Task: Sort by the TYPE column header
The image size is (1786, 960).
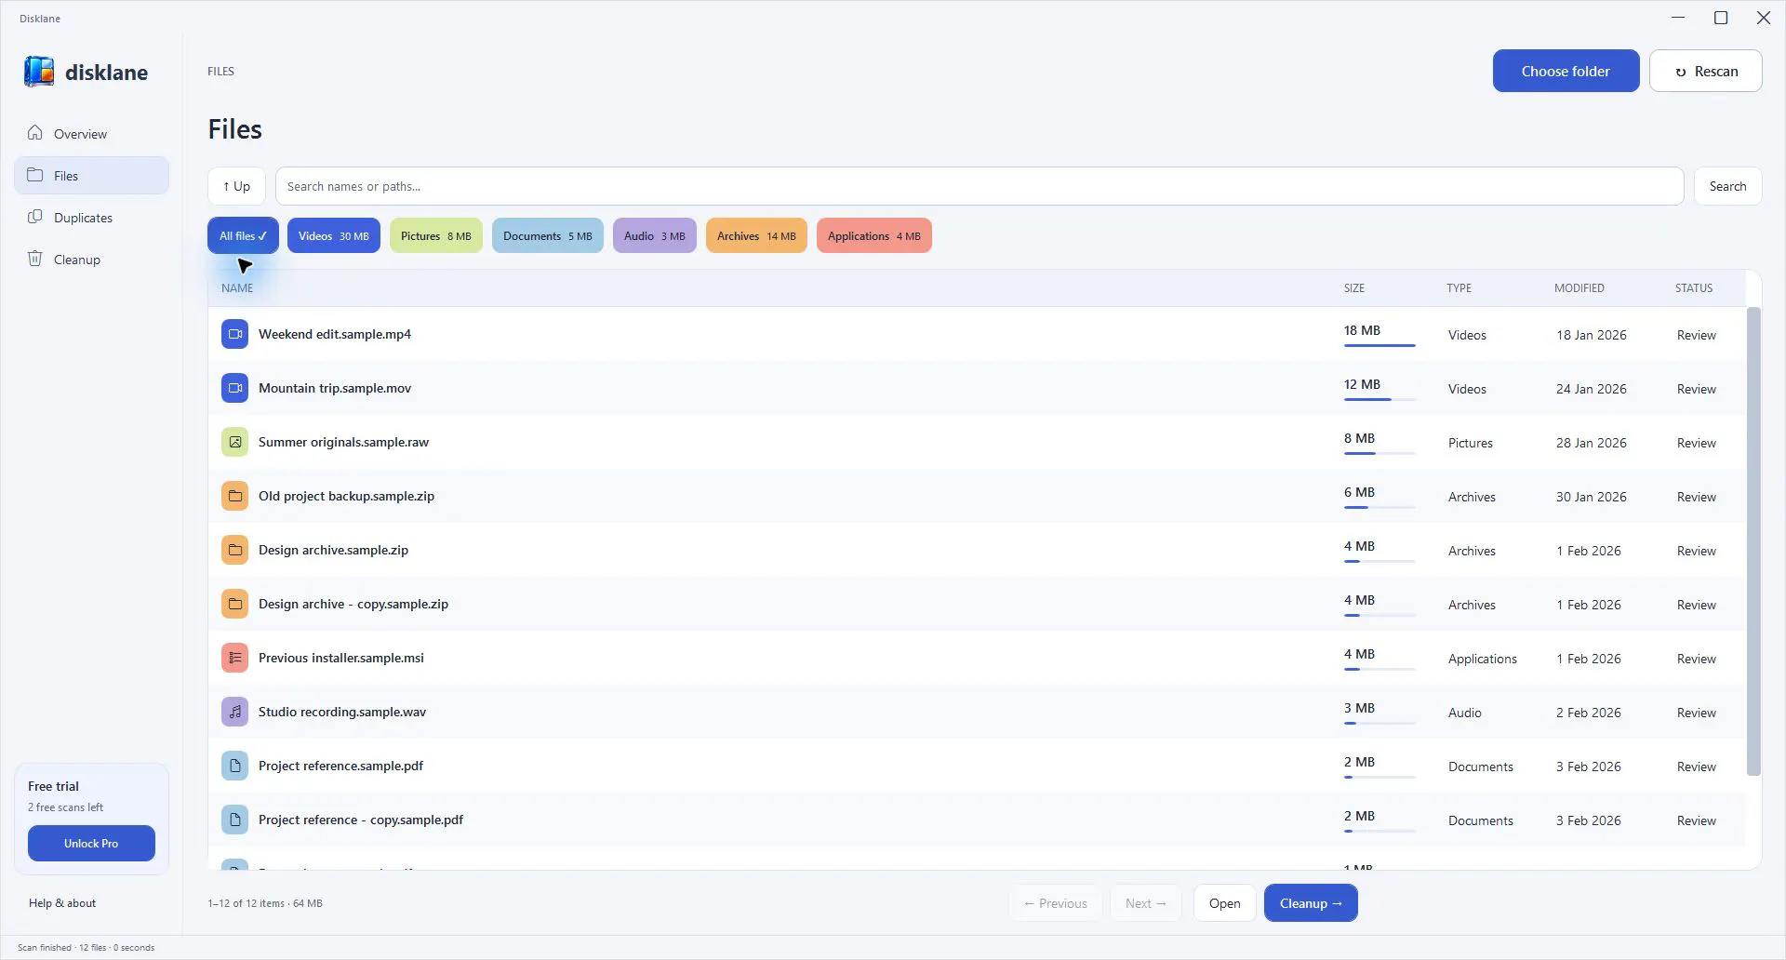Action: pyautogui.click(x=1459, y=287)
